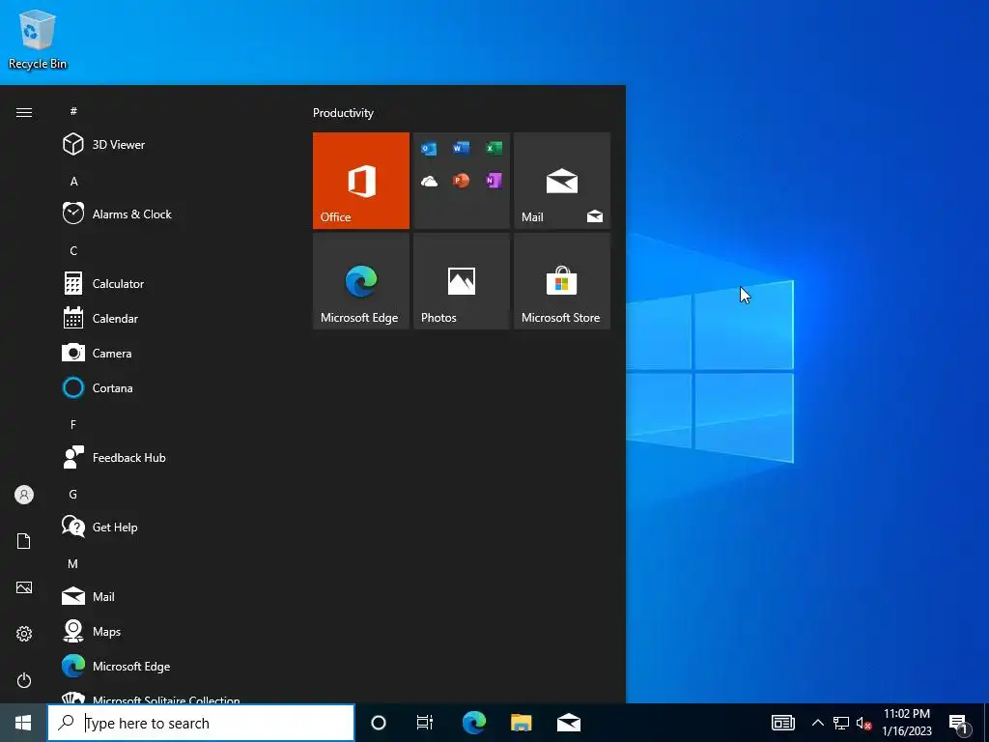Open Settings from the Start sidebar
The image size is (989, 742).
tap(24, 634)
